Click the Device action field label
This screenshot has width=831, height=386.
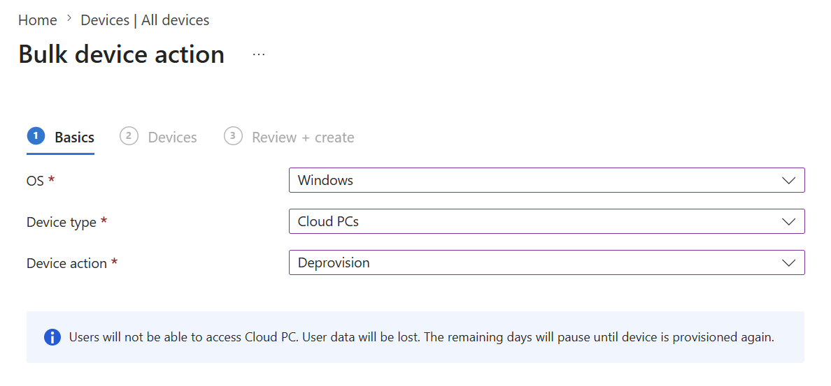[x=66, y=262]
